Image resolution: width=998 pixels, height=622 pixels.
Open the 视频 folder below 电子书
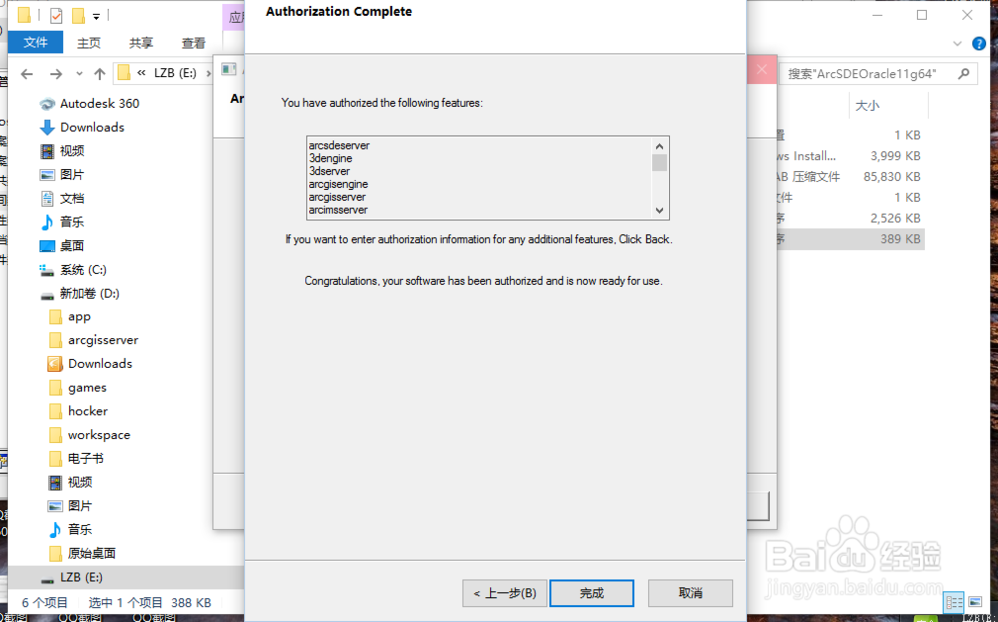click(71, 482)
